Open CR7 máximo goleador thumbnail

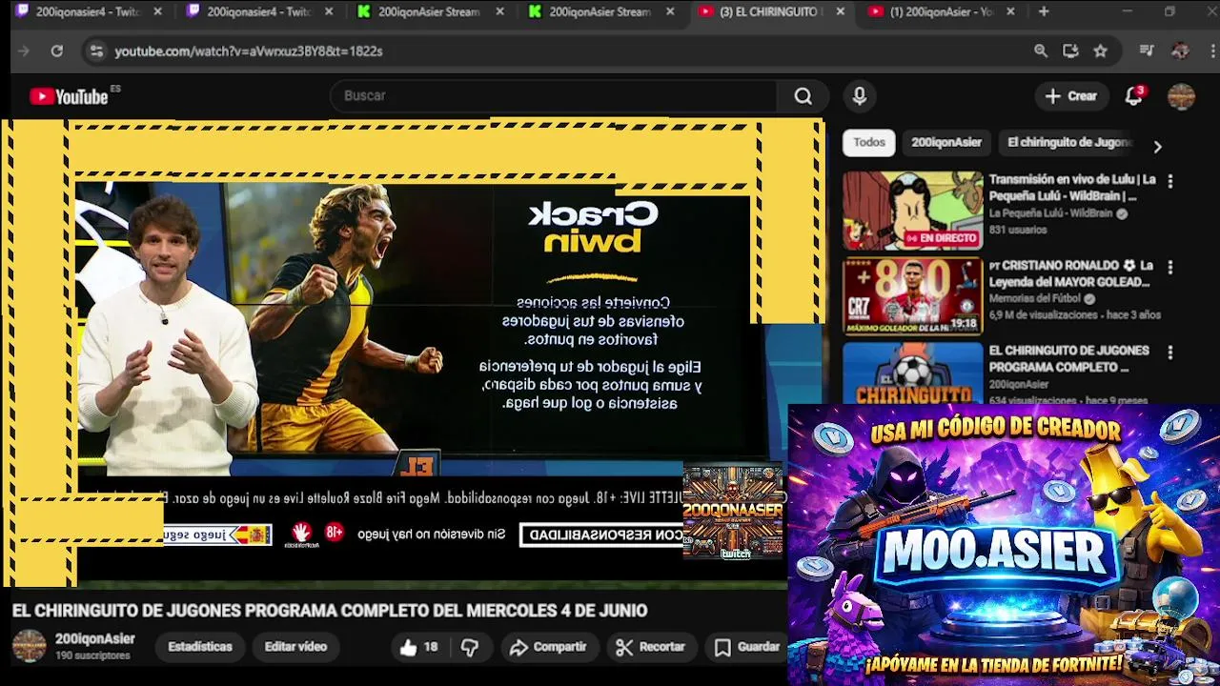(x=912, y=296)
